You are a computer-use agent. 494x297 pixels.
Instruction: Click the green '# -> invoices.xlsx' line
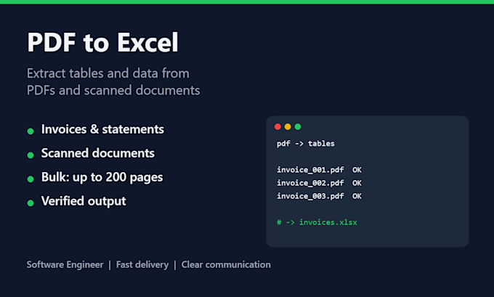click(317, 222)
